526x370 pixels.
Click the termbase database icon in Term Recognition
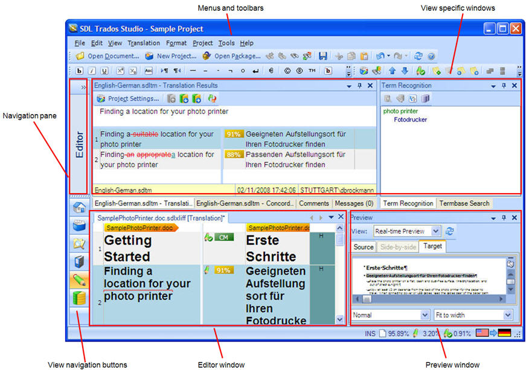425,98
